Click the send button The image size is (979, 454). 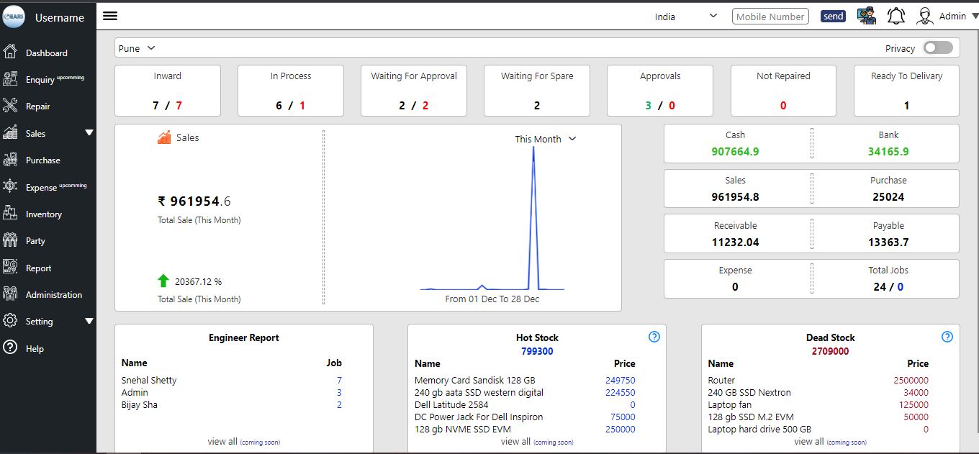coord(833,15)
